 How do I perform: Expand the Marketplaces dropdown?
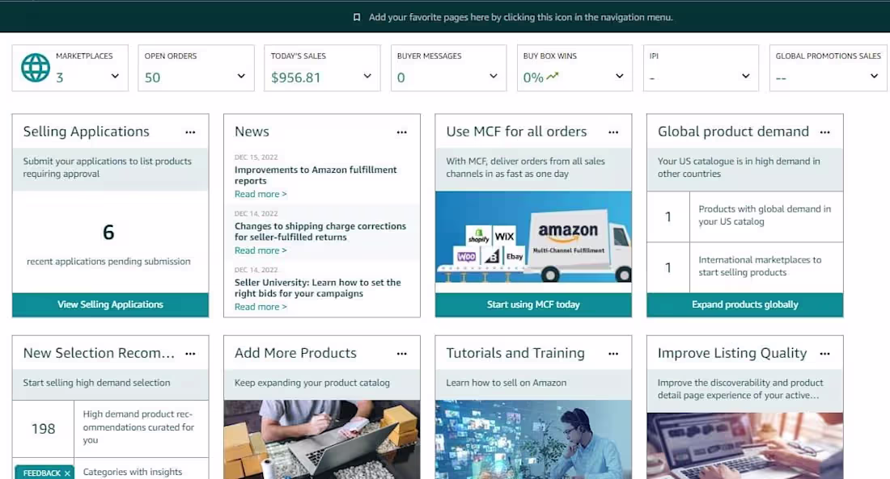pyautogui.click(x=115, y=76)
